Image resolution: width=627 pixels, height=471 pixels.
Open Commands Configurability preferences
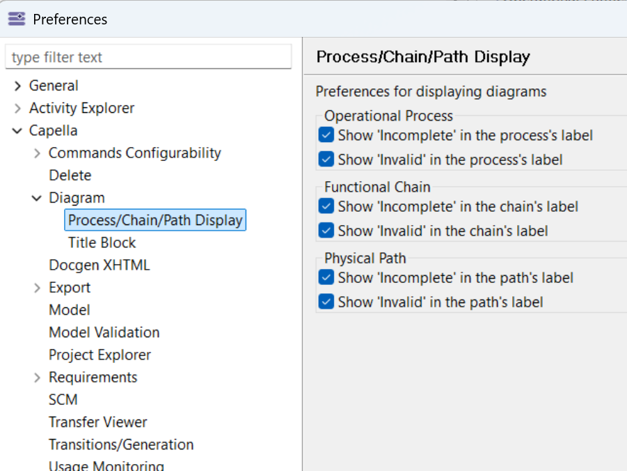(135, 153)
